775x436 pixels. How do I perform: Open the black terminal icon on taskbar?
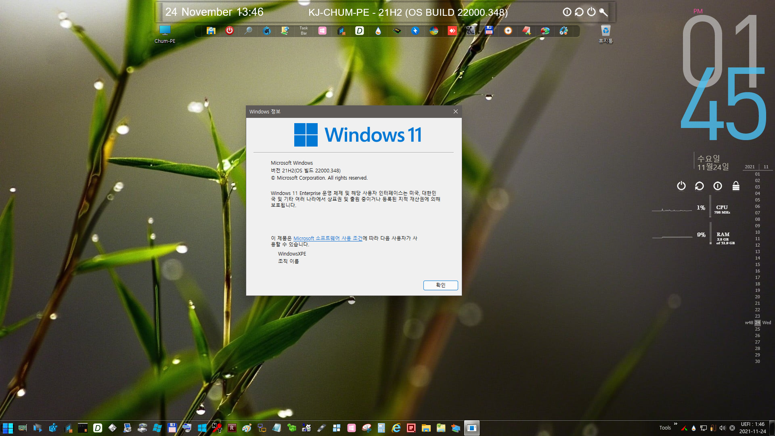click(x=83, y=428)
